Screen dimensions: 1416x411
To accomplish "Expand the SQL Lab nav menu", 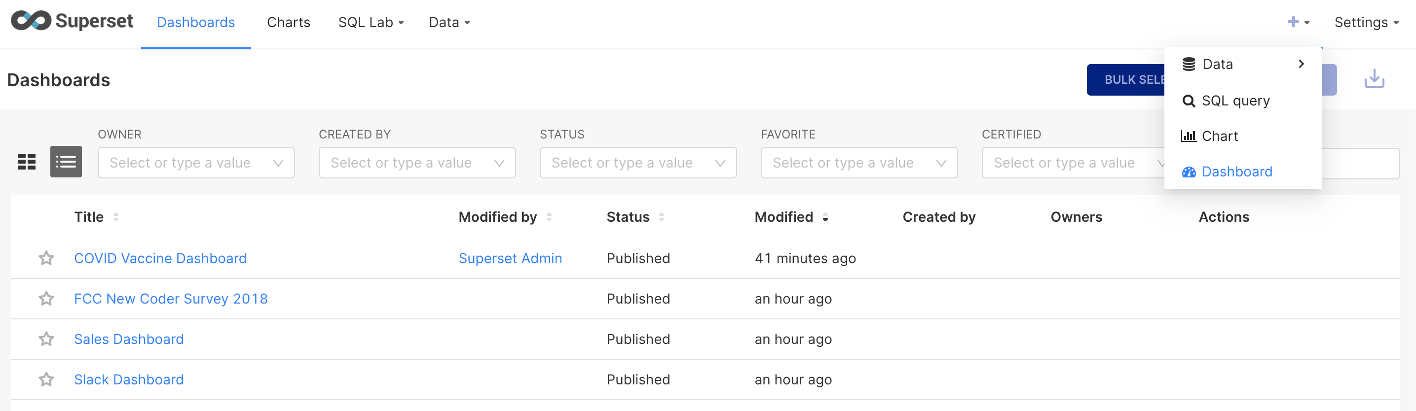I will (x=371, y=23).
